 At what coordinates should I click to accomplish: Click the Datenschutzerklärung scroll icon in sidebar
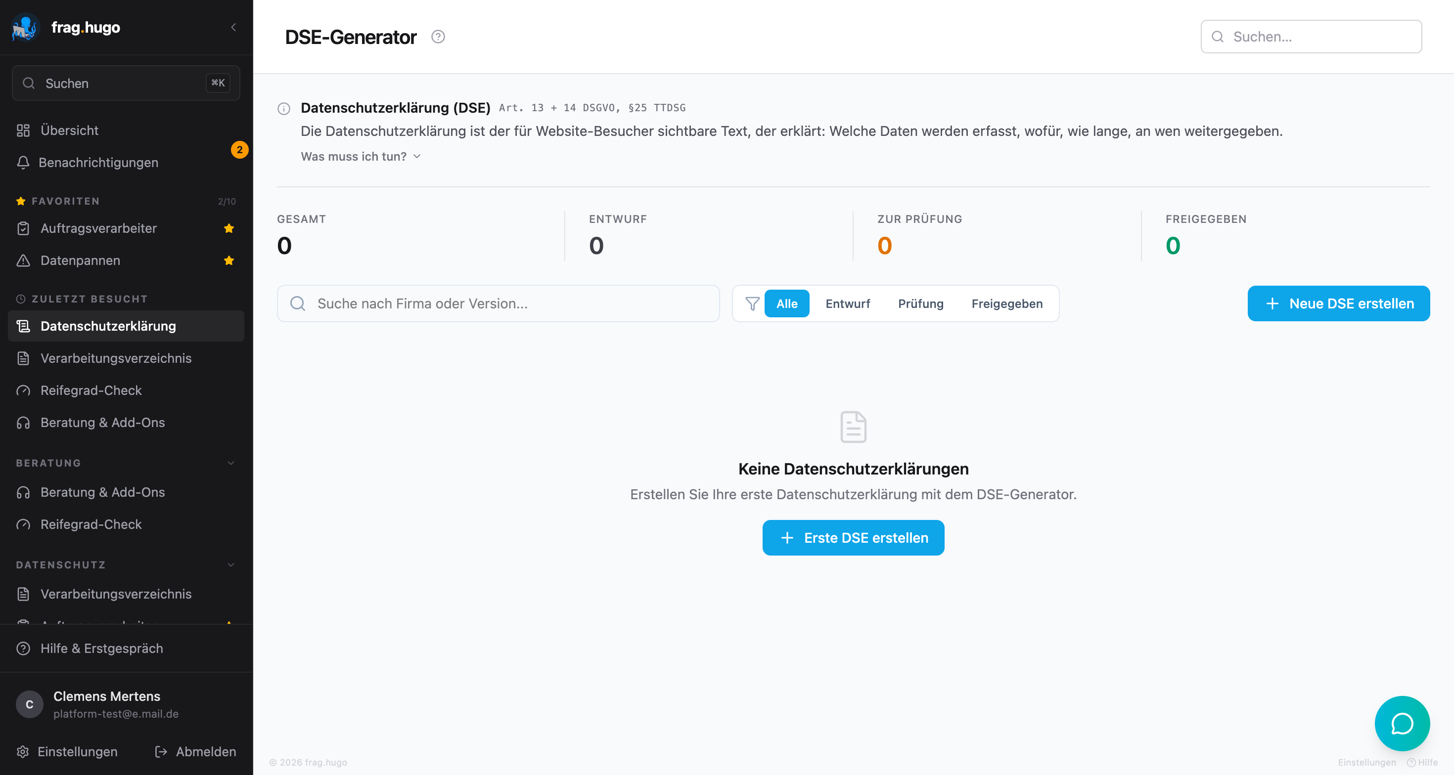coord(23,326)
